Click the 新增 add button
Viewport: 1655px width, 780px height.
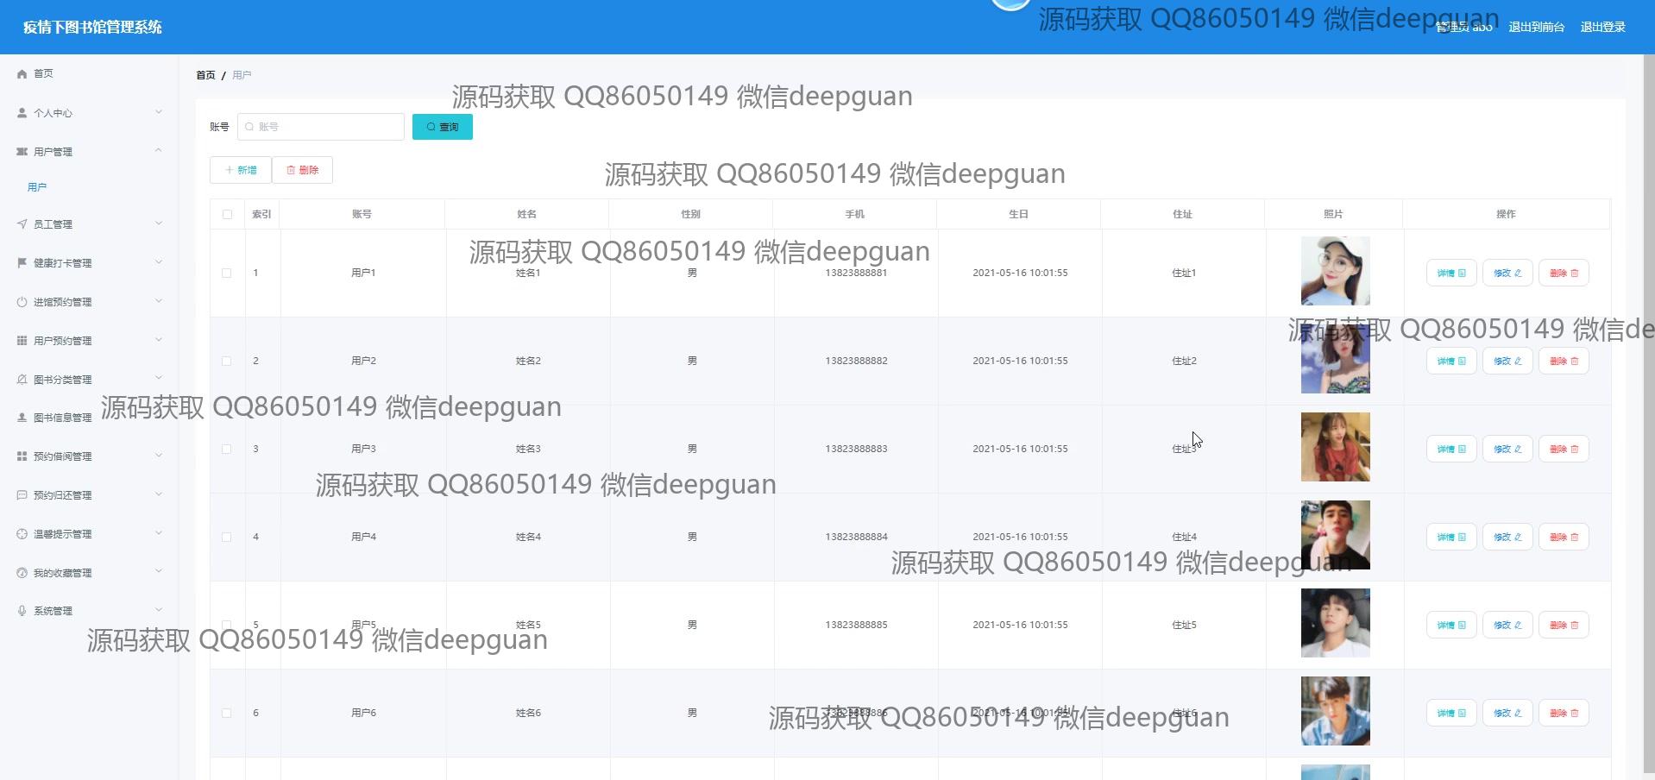[241, 170]
